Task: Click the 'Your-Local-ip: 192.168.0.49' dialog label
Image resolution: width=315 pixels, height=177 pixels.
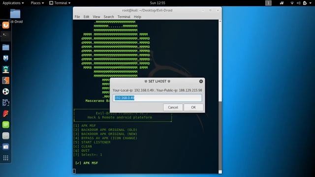Action: [133, 90]
